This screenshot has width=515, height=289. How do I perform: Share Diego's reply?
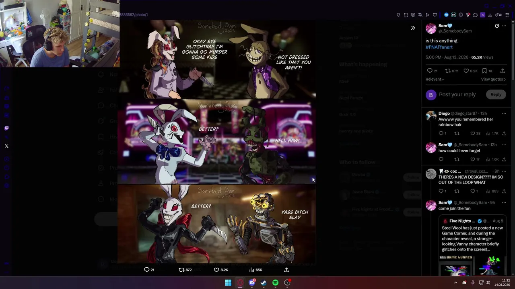pyautogui.click(x=504, y=133)
